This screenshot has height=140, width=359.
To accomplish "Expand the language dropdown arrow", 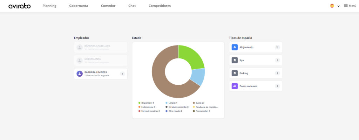I will point(339,6).
